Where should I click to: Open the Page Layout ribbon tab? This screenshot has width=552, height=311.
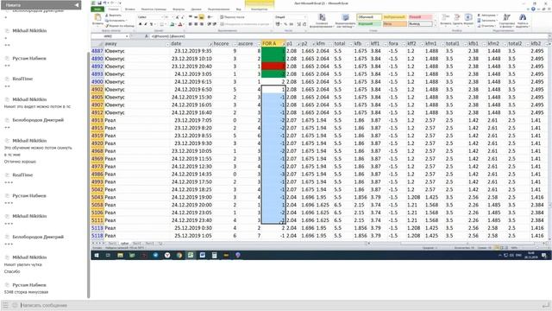coord(154,10)
